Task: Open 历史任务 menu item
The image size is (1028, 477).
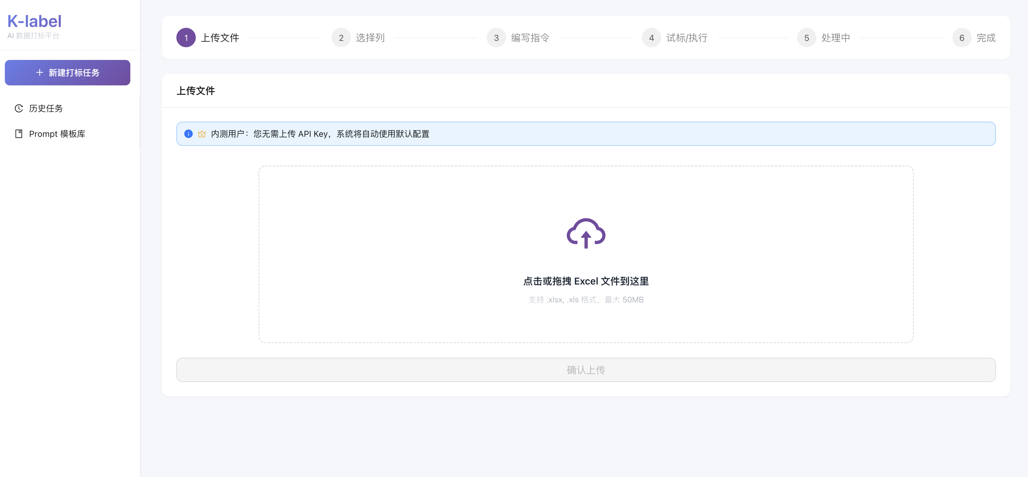Action: (x=46, y=108)
